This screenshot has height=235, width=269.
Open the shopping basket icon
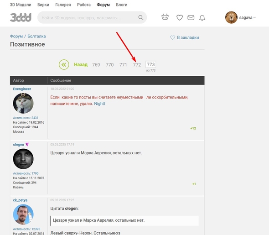coord(165,17)
